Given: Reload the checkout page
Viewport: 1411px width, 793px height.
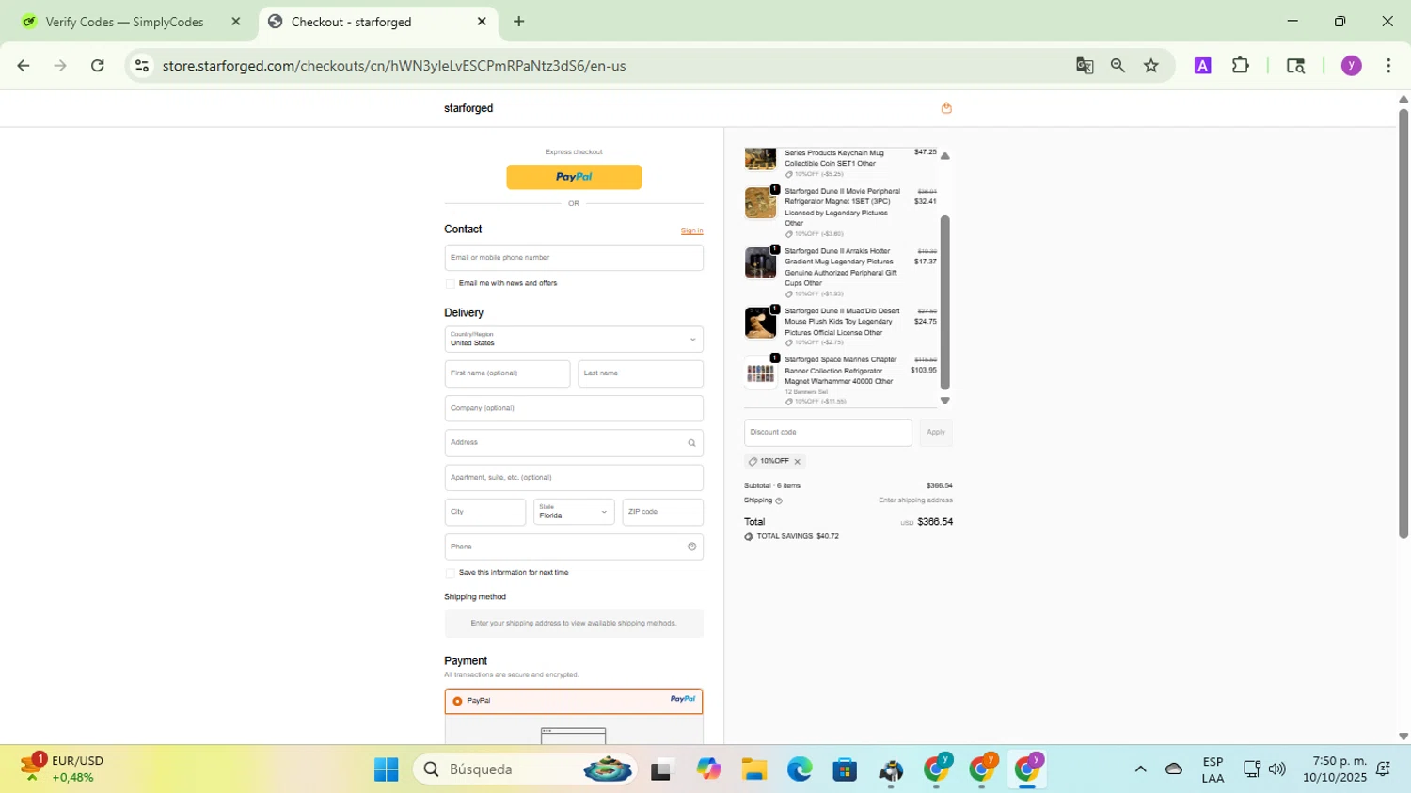Looking at the screenshot, I should pos(98,66).
